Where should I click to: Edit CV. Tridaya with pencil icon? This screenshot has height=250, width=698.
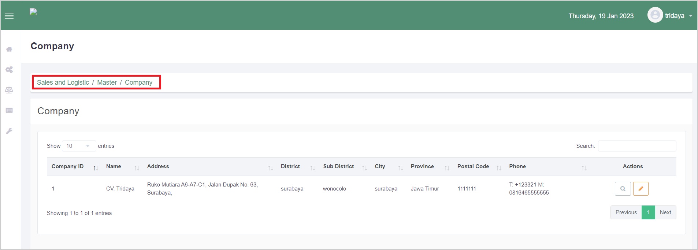641,189
